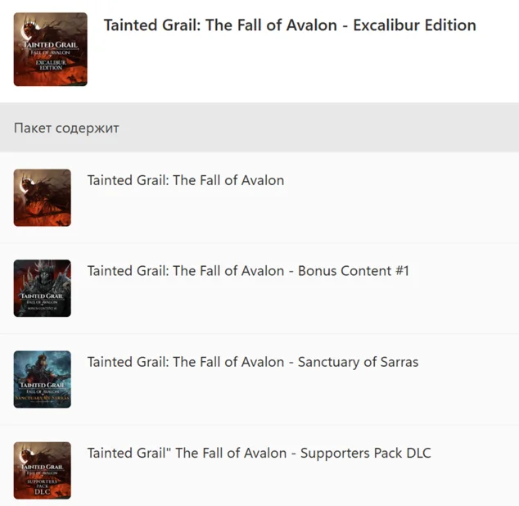The image size is (519, 506).
Task: Select the 'Supporters Pack DLC' title text
Action: [259, 453]
